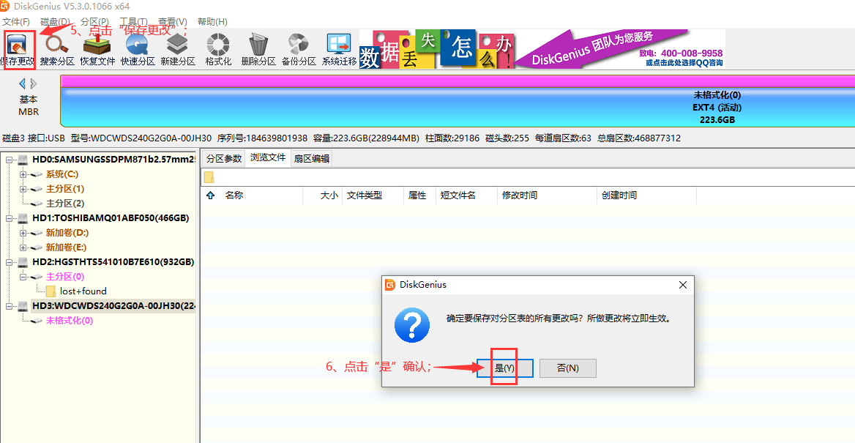The height and width of the screenshot is (443, 855).
Task: Select 新加卷(D:) in tree
Action: click(67, 233)
